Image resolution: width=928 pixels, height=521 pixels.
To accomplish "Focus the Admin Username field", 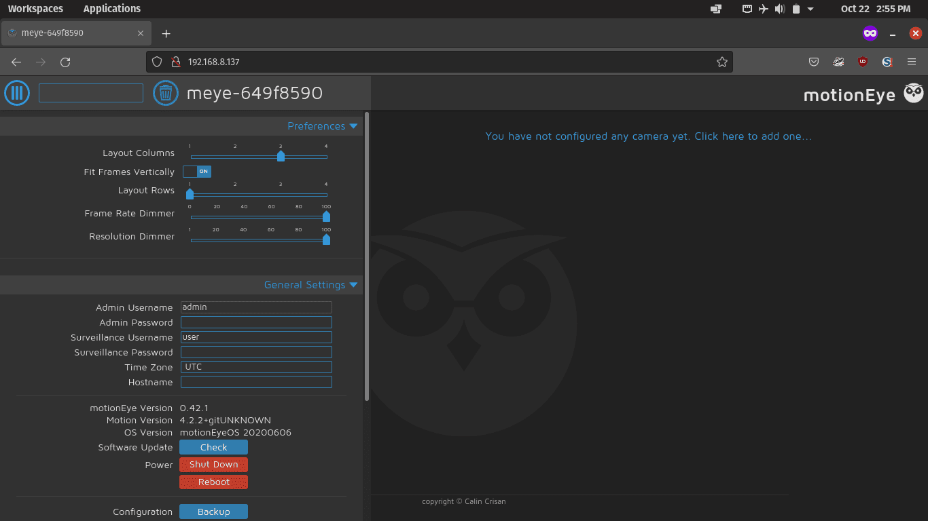I will [x=256, y=307].
